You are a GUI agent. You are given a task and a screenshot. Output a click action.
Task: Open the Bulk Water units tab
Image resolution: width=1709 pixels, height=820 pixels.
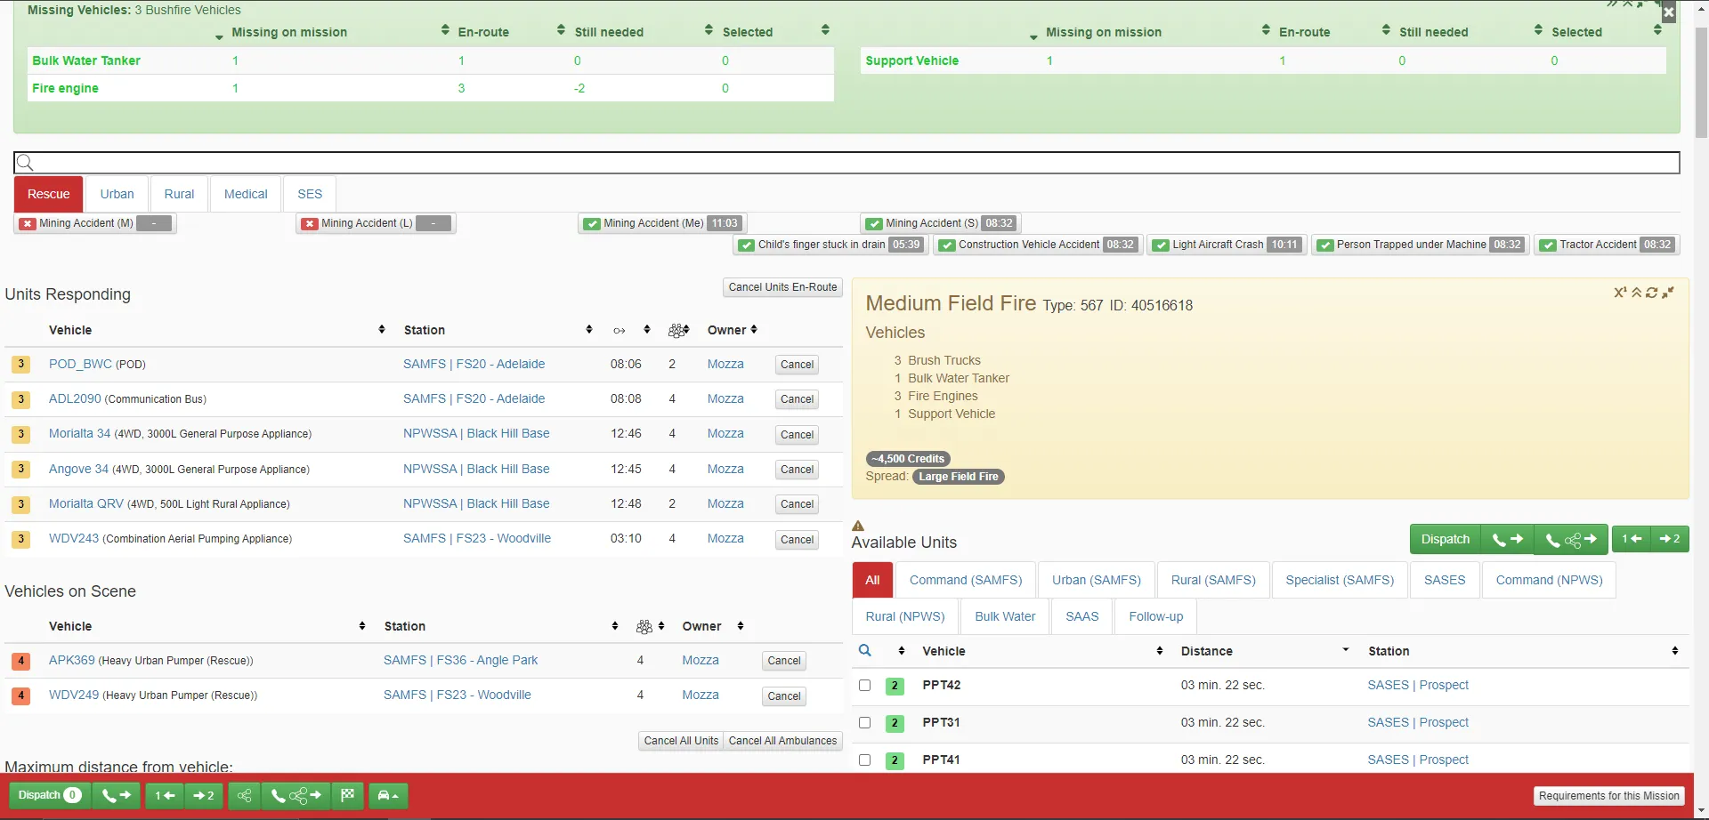1005,616
